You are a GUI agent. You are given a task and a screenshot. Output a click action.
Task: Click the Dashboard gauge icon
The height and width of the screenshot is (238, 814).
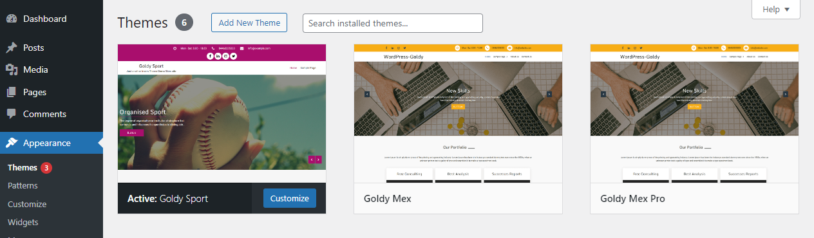12,19
